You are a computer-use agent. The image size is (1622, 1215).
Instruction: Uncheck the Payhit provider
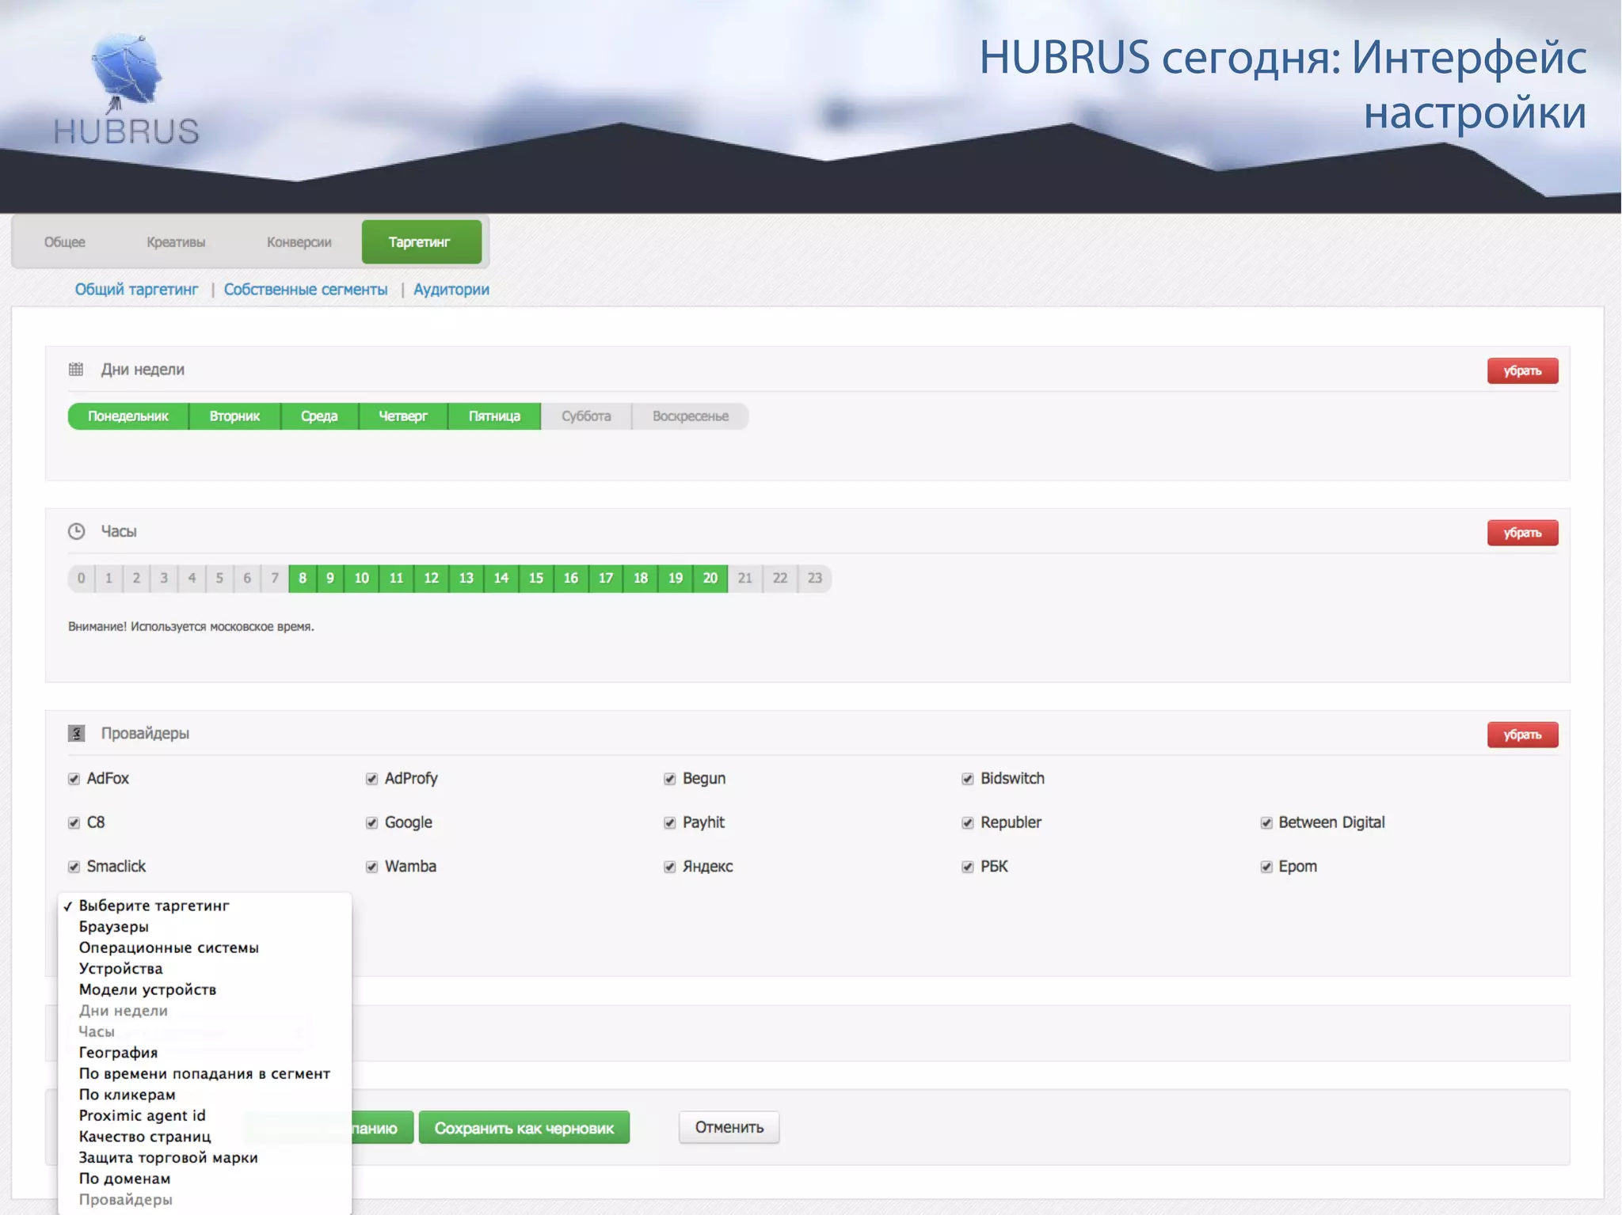click(x=669, y=823)
